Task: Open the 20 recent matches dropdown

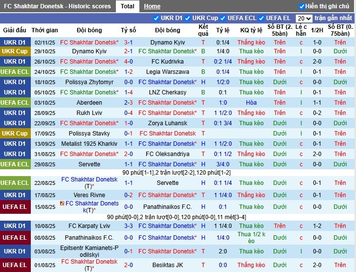Action: [304, 19]
